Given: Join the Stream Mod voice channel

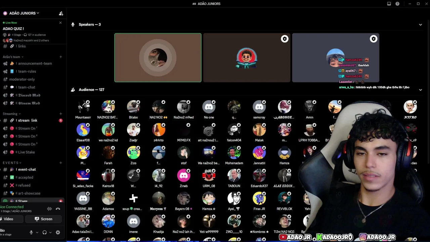Looking at the screenshot, I should (32, 103).
